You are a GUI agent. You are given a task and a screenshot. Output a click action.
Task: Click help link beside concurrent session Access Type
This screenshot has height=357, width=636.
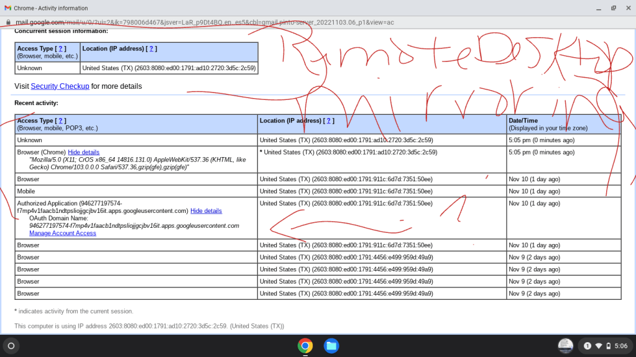pos(61,48)
